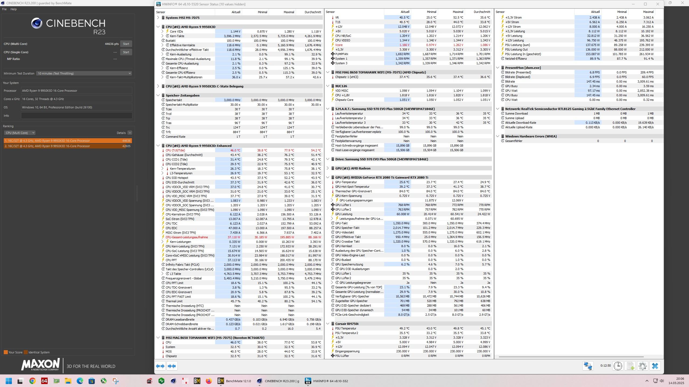This screenshot has height=387, width=689.
Task: Start logging with the sheet-plus icon
Action: (630, 366)
